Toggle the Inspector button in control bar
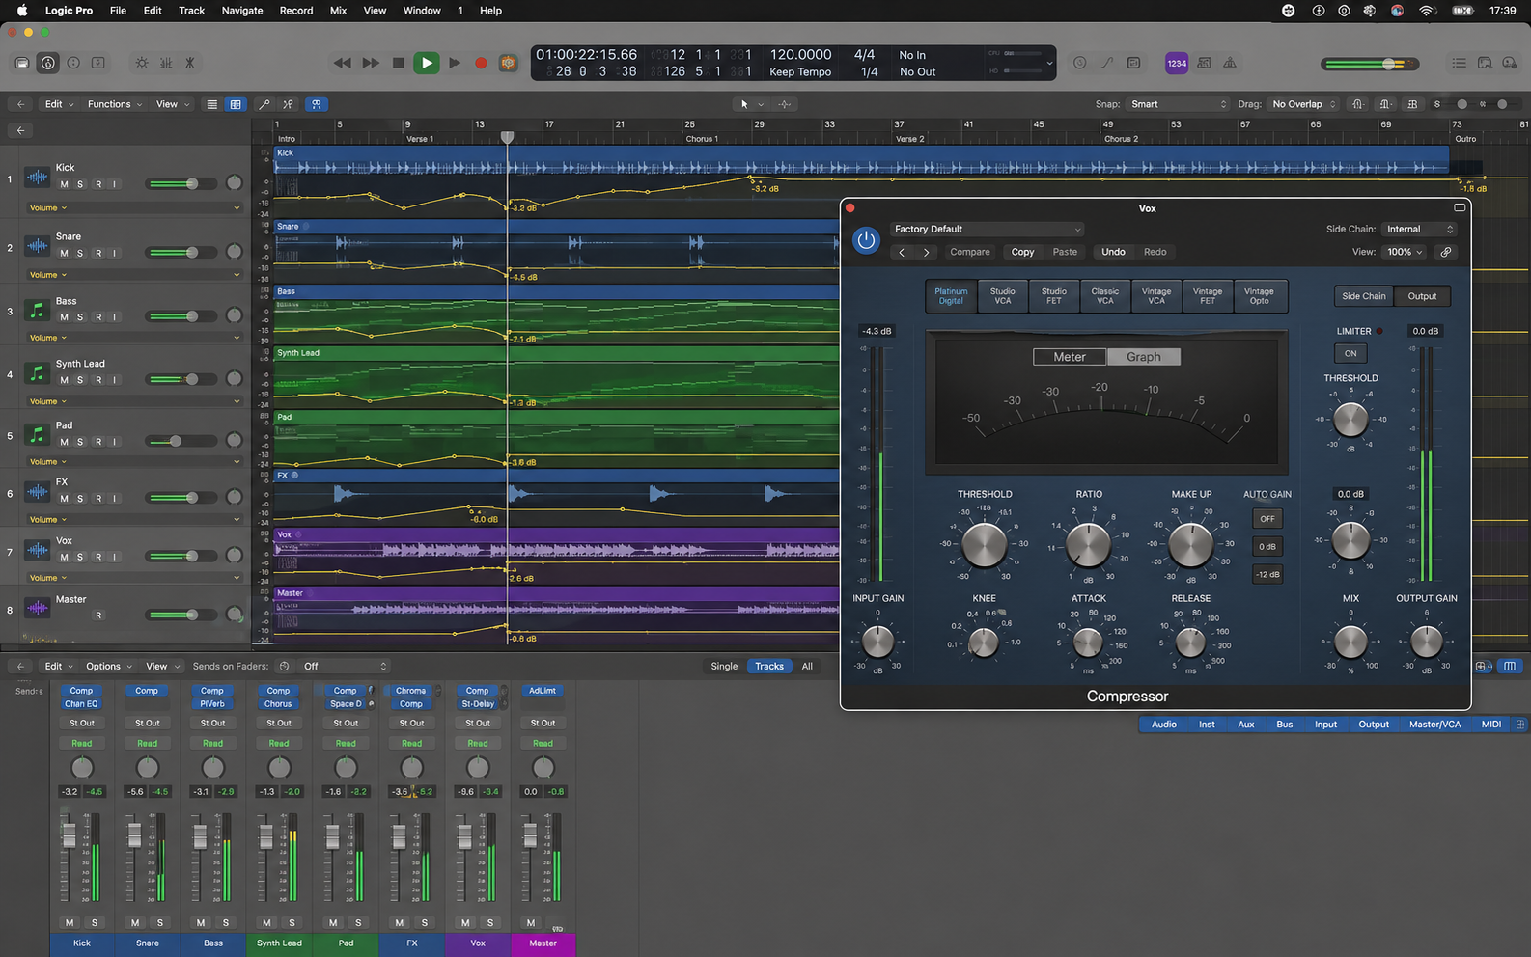The height and width of the screenshot is (957, 1531). tap(47, 63)
